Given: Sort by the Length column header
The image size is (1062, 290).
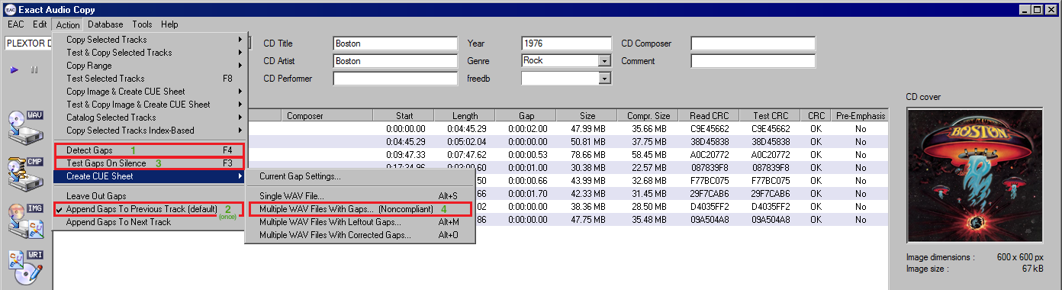Looking at the screenshot, I should point(465,116).
